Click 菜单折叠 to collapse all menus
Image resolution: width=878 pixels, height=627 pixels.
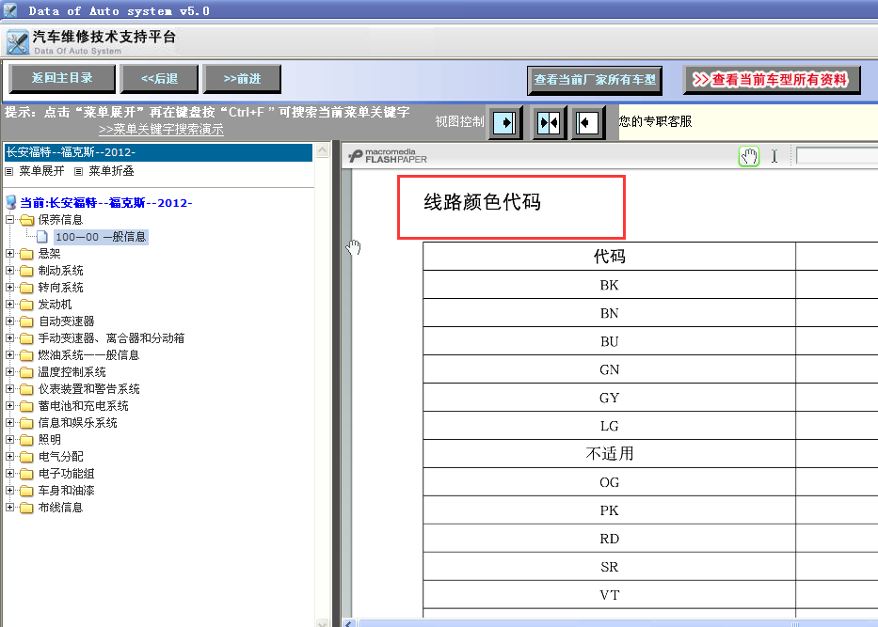pos(111,171)
